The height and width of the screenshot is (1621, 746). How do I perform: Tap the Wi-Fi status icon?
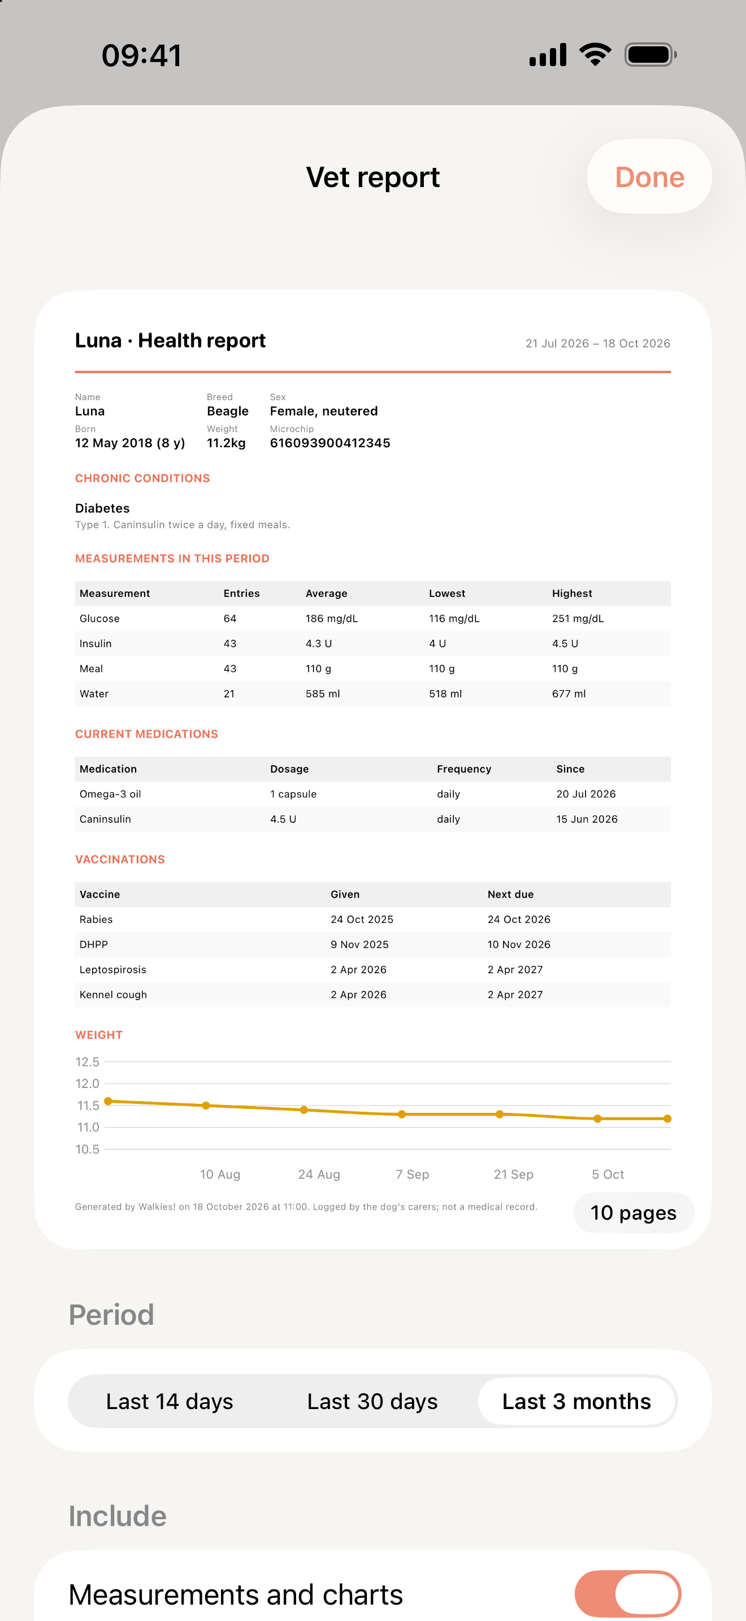coord(595,55)
